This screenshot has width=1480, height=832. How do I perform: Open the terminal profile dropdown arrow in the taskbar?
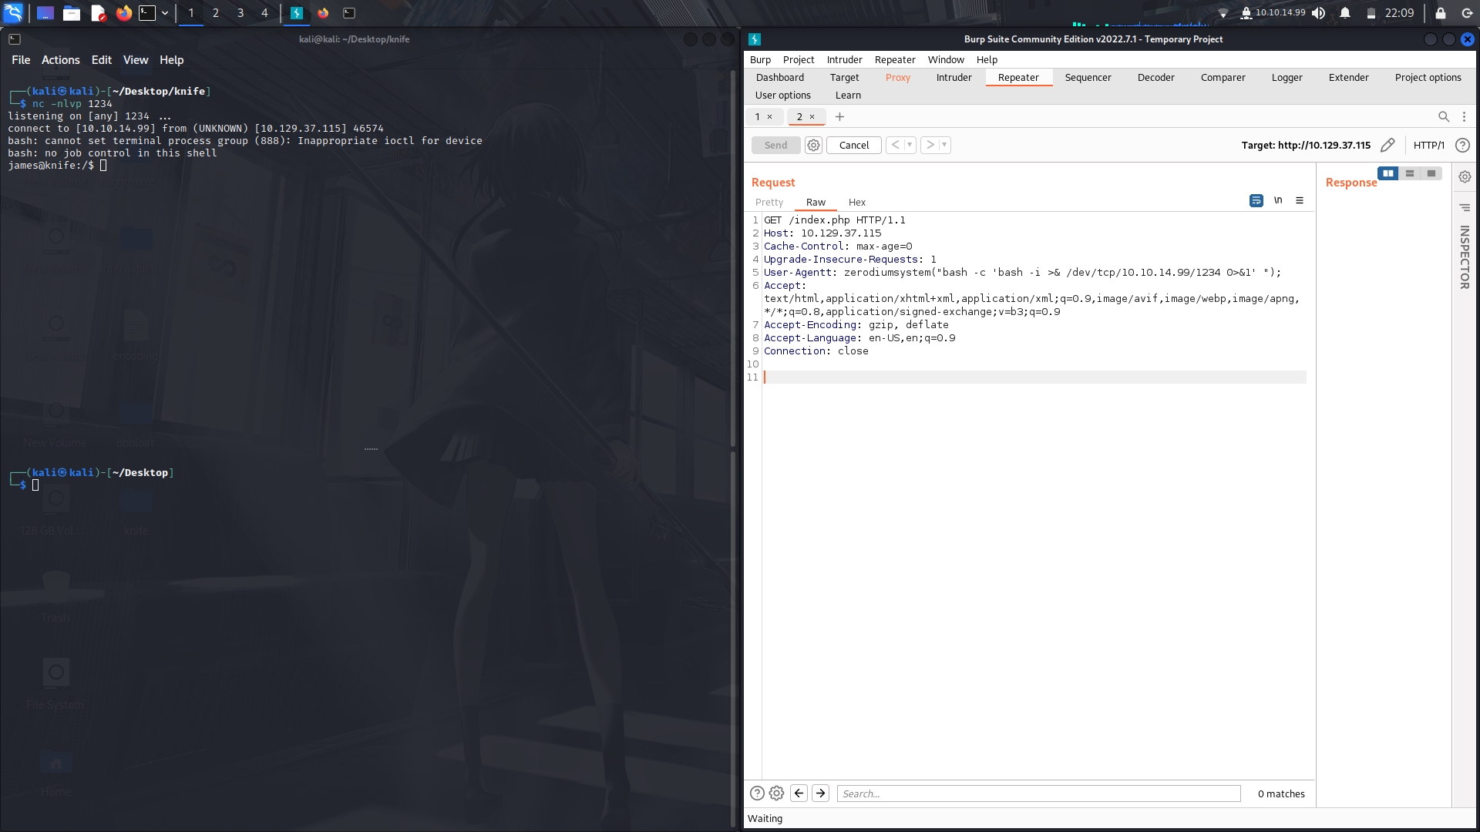164,13
